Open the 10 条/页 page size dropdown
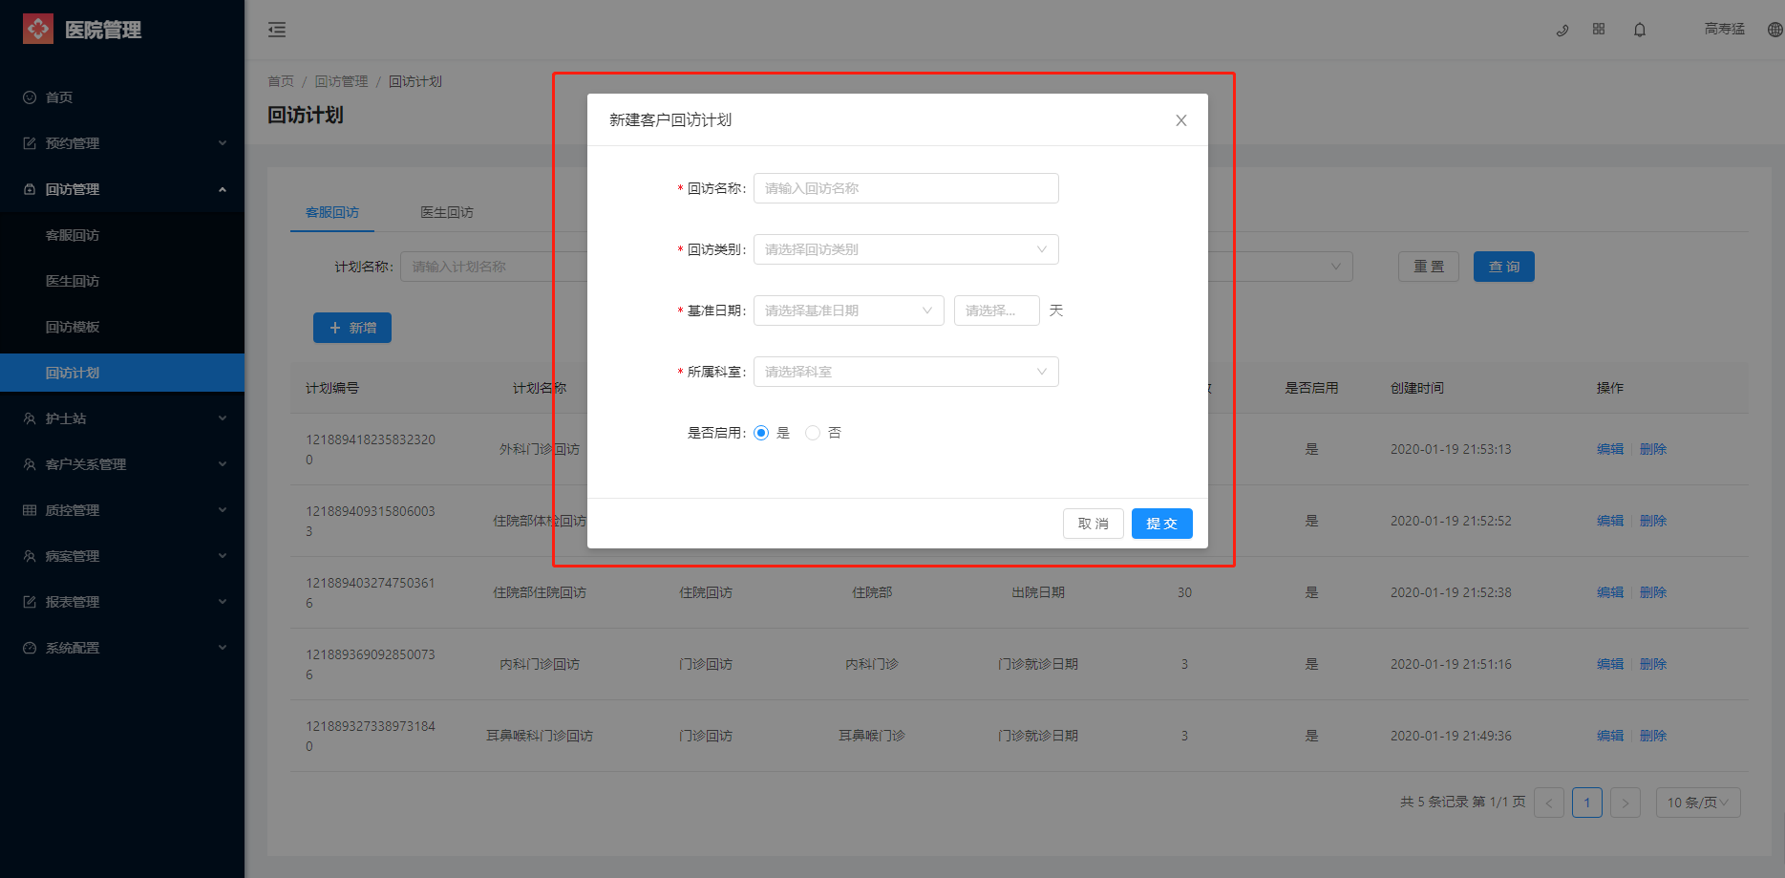Image resolution: width=1785 pixels, height=878 pixels. (1698, 803)
